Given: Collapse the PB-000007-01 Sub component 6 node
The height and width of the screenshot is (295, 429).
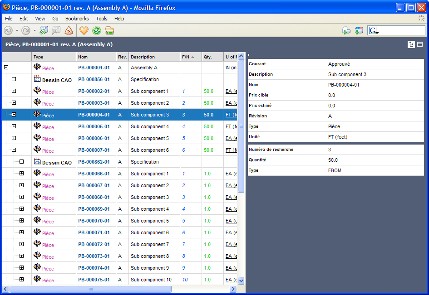Looking at the screenshot, I should click(x=14, y=150).
